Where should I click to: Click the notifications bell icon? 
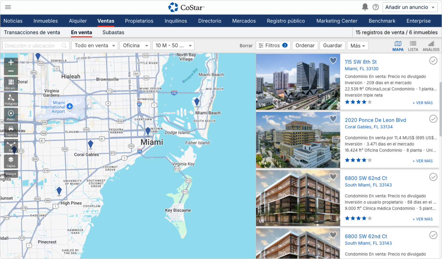click(x=365, y=7)
